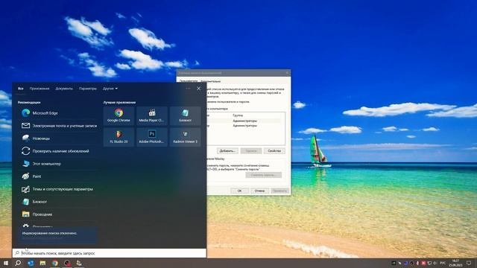Launch Media Player Classic tile
The height and width of the screenshot is (268, 477).
coord(152,116)
